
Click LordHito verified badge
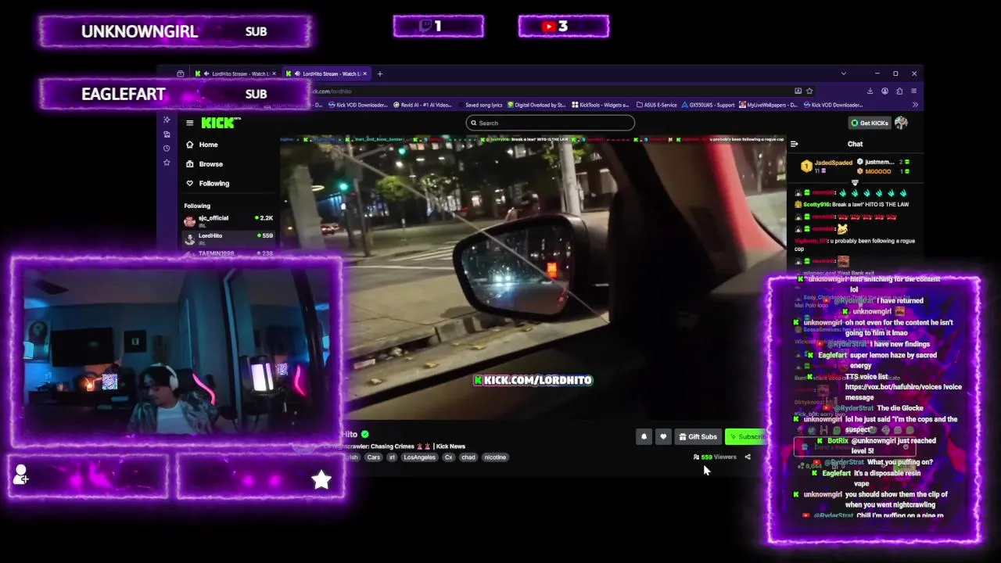(365, 434)
